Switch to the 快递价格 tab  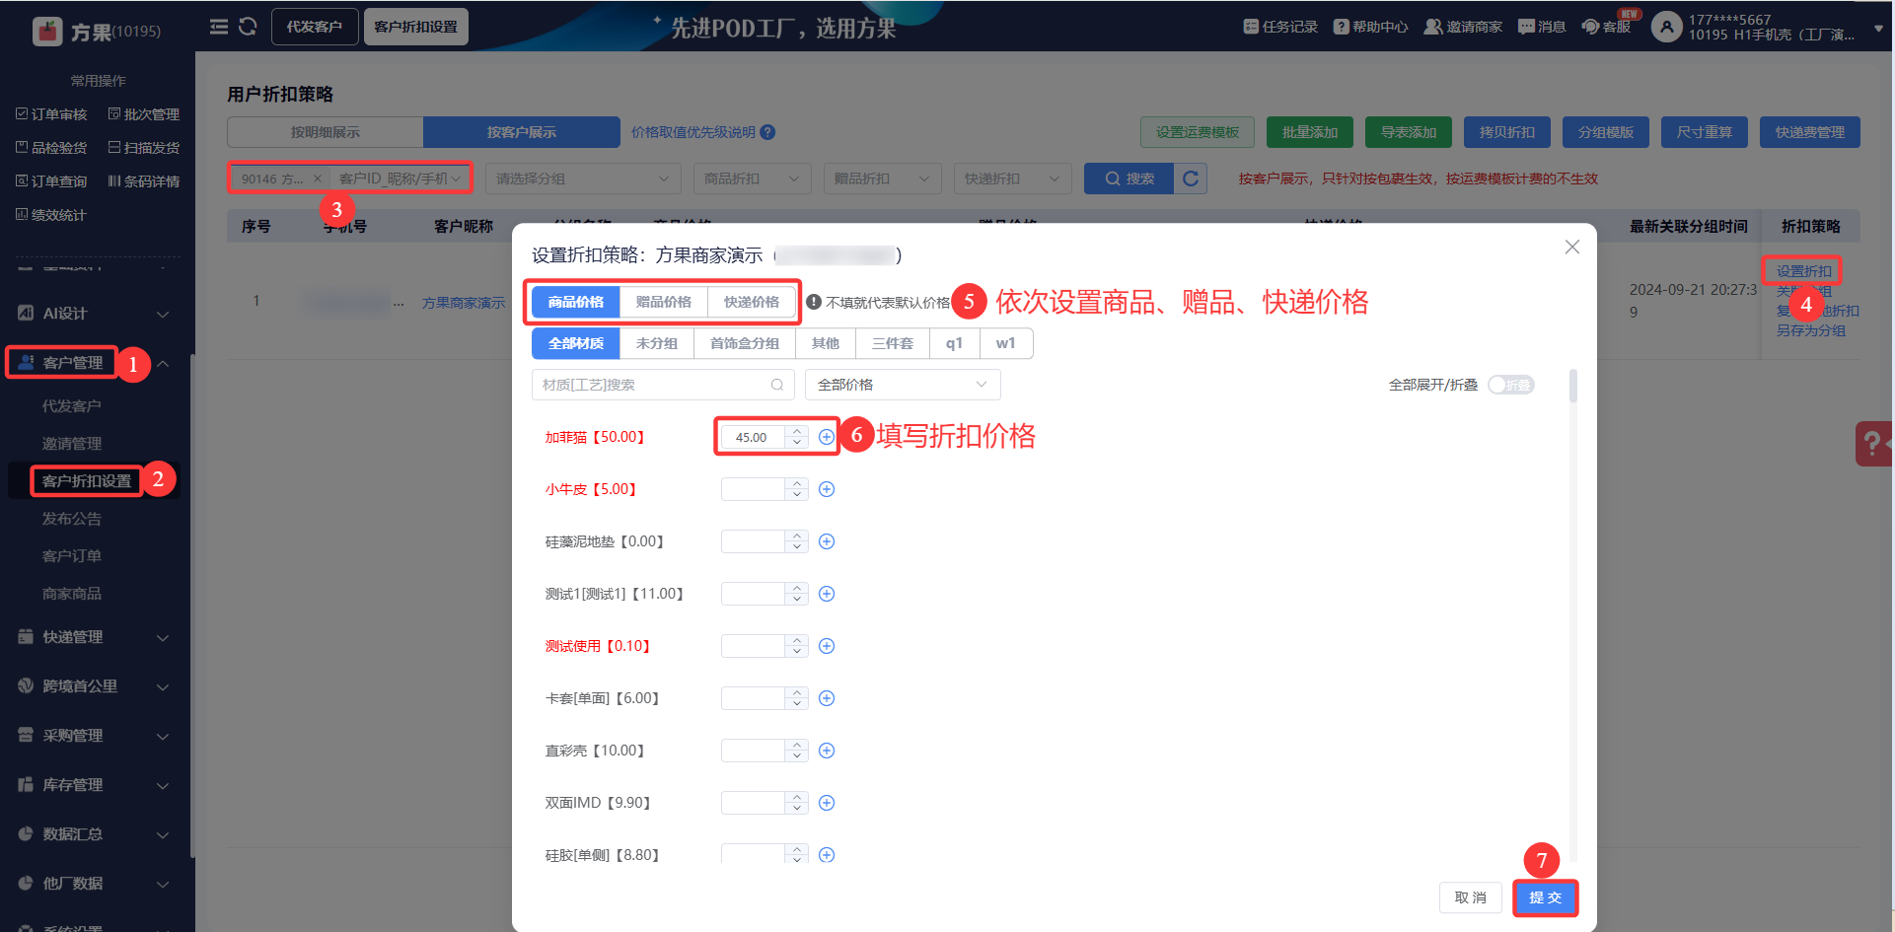click(752, 302)
